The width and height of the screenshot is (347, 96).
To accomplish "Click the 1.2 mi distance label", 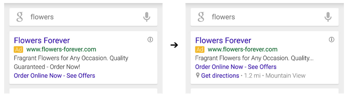I will [x=252, y=76].
